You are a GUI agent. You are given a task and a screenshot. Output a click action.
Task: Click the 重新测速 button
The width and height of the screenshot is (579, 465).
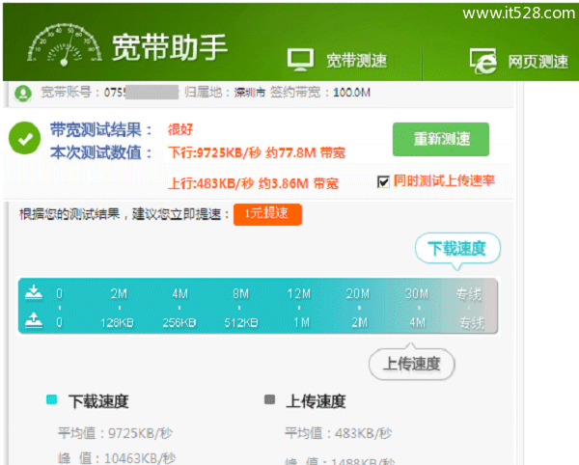tap(441, 140)
